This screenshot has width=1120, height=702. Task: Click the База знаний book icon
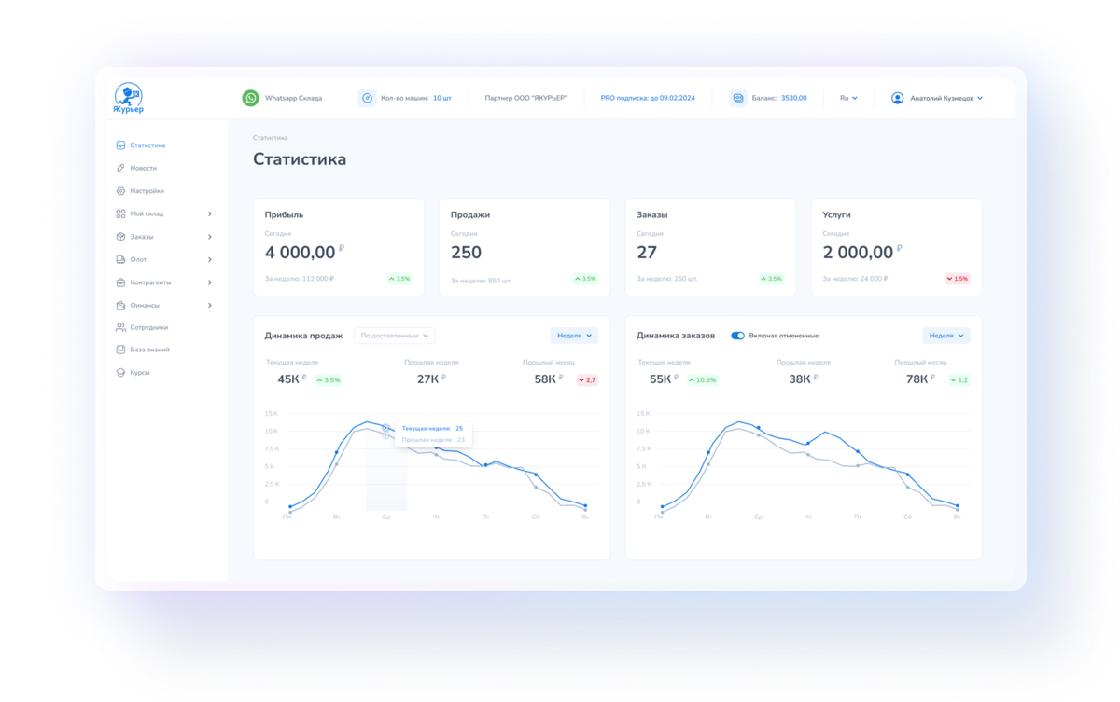tap(120, 350)
